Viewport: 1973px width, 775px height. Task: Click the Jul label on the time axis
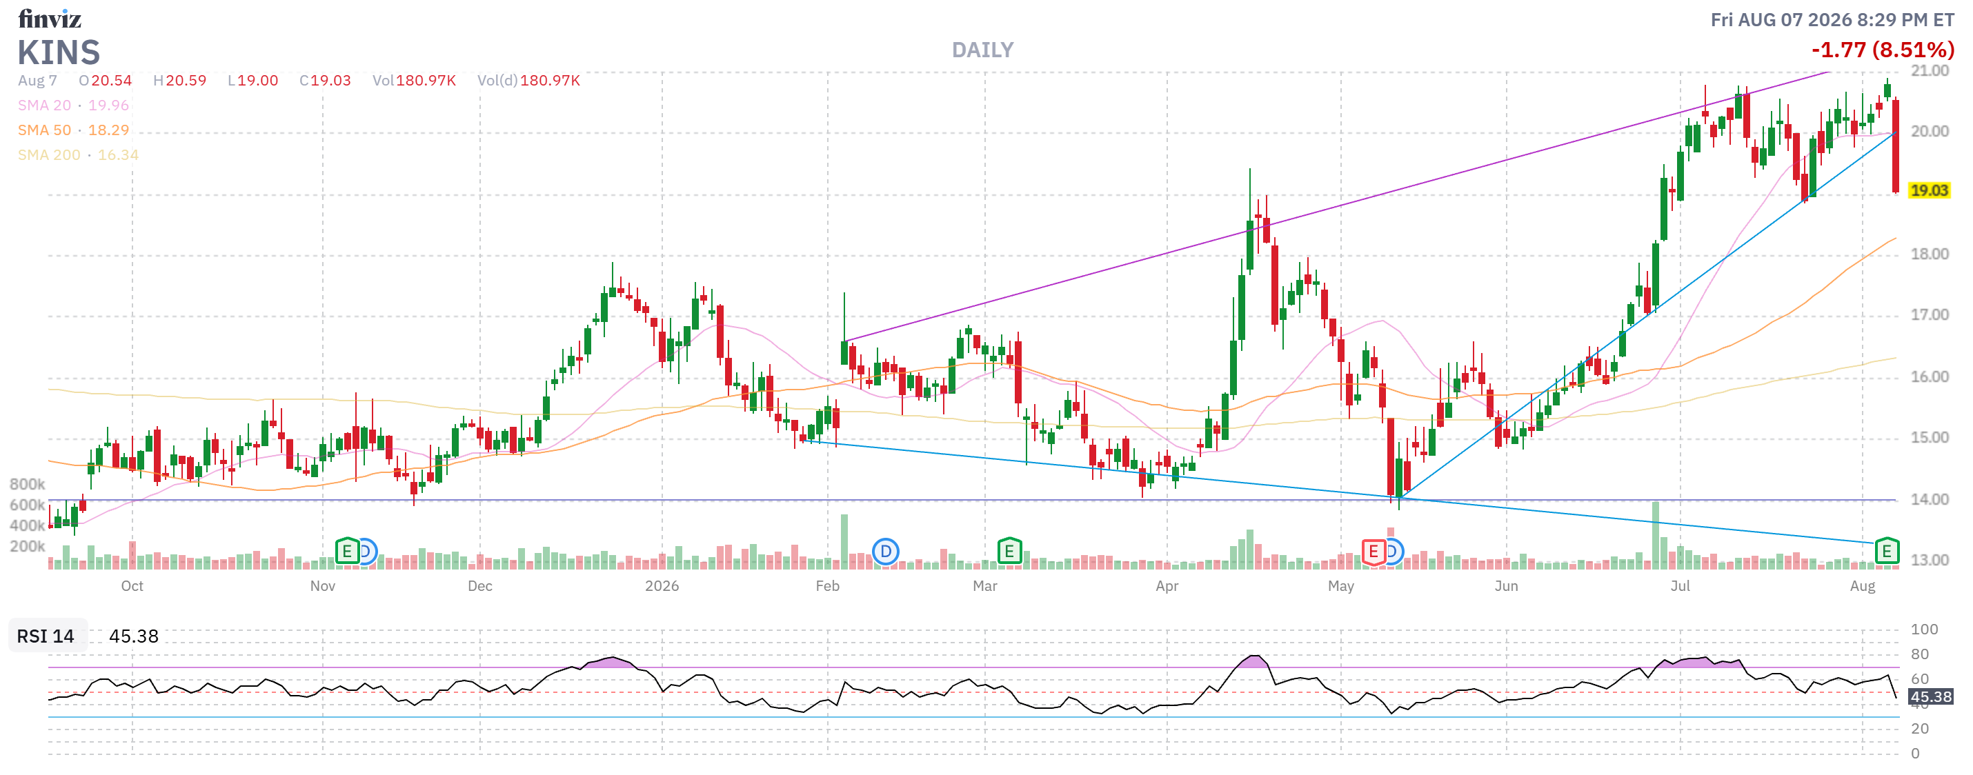tap(1680, 586)
